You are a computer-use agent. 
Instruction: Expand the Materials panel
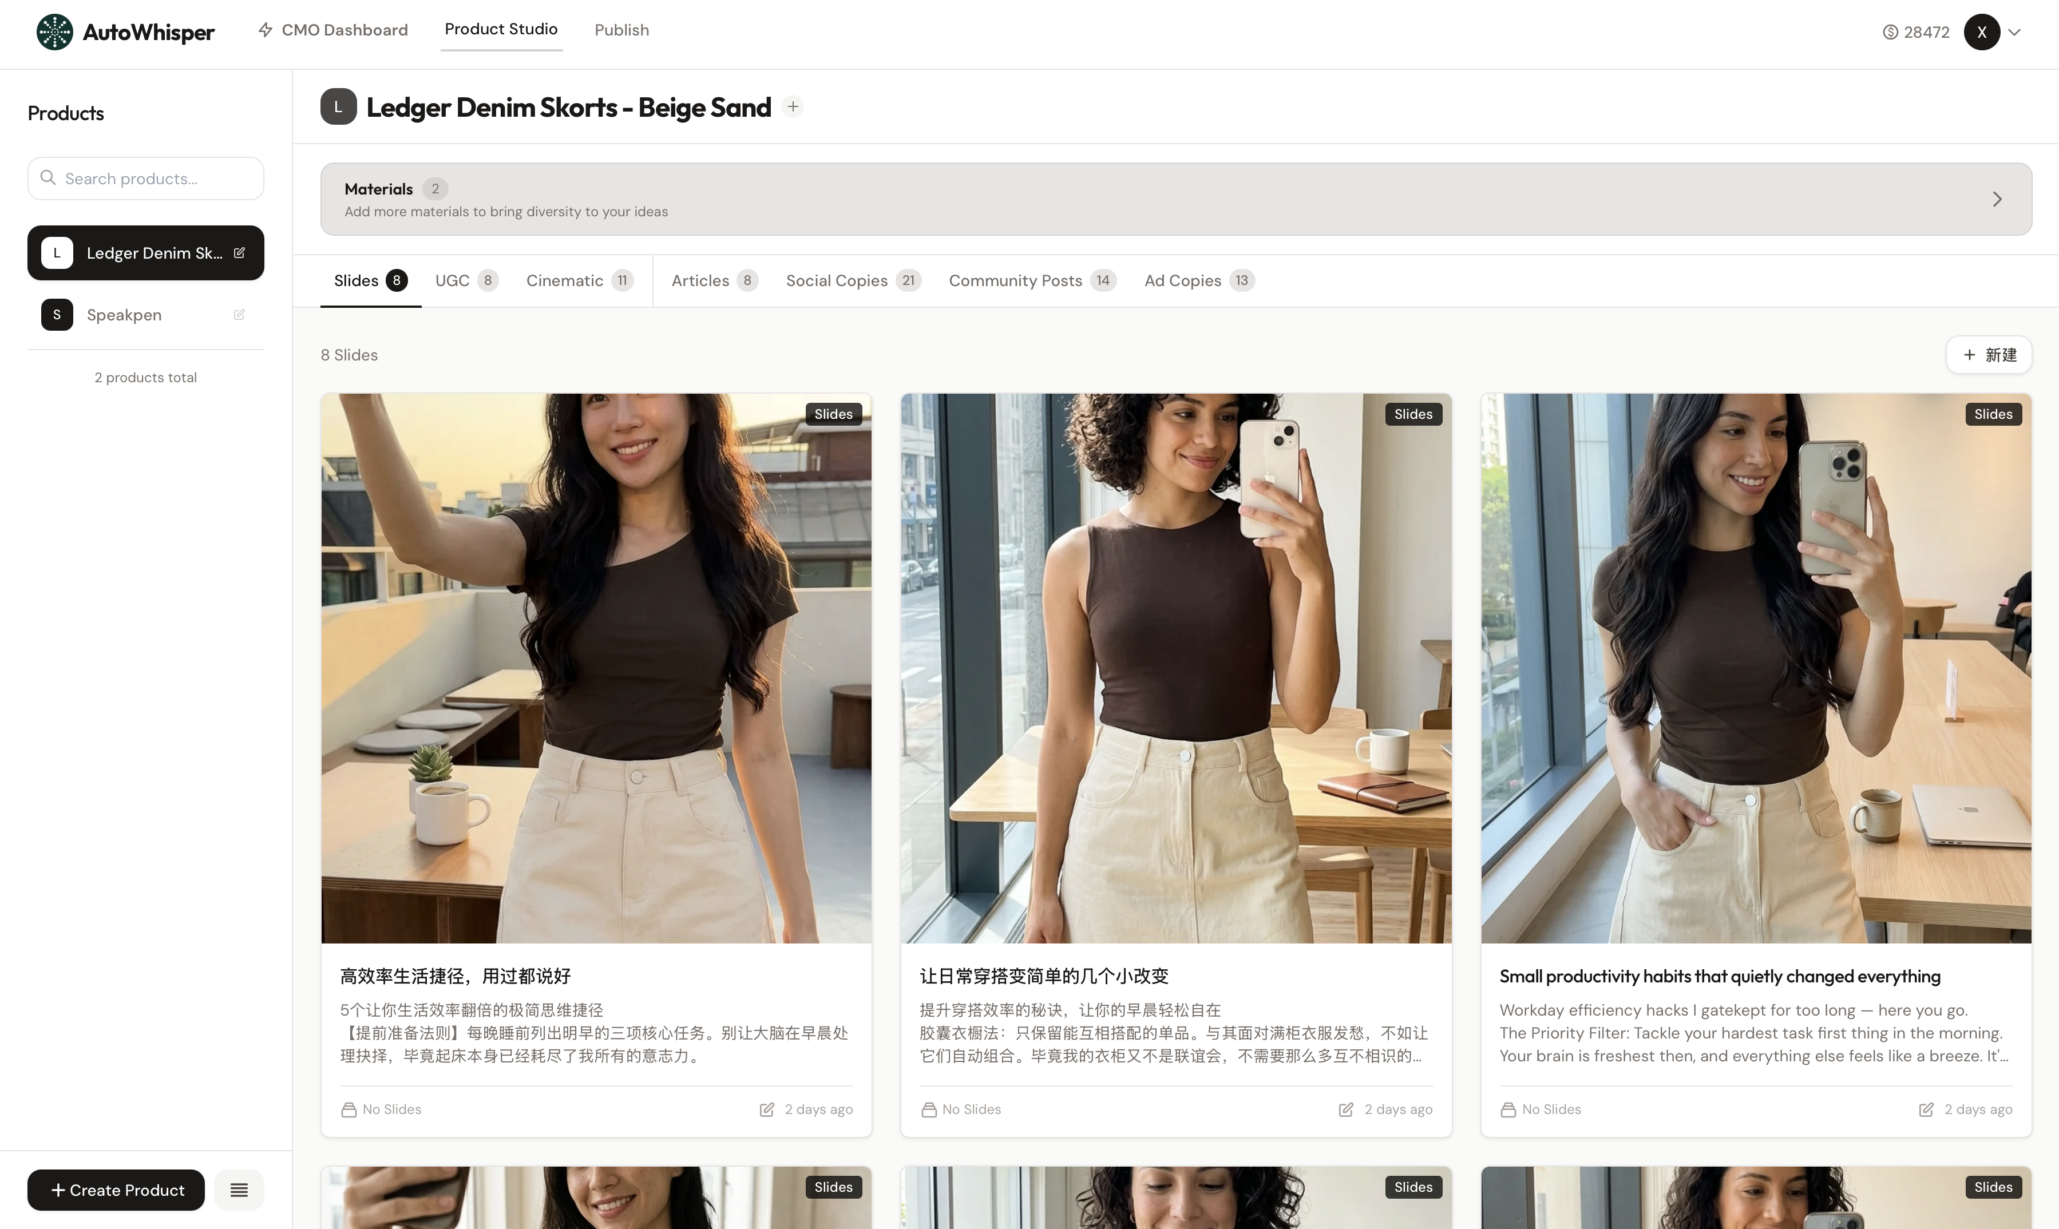(1997, 199)
